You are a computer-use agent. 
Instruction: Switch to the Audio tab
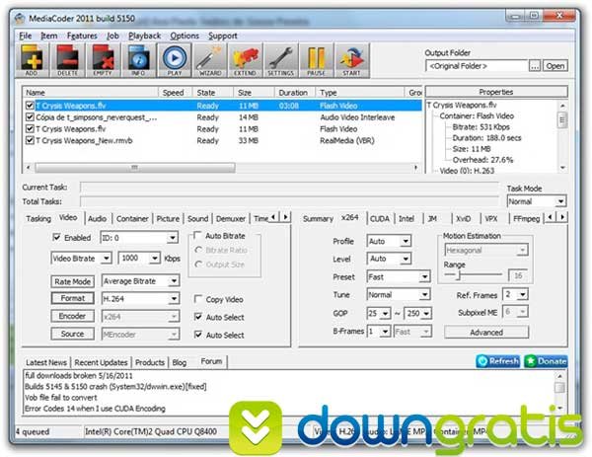[97, 218]
